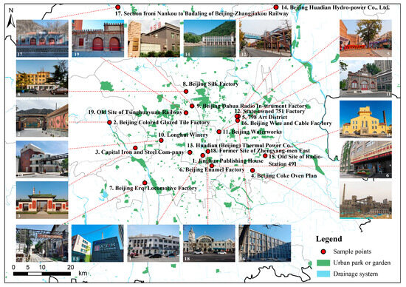Screen dimensions: 406x287
Task: Open photo 4 of the coke oven chimney
Action: (x=365, y=200)
